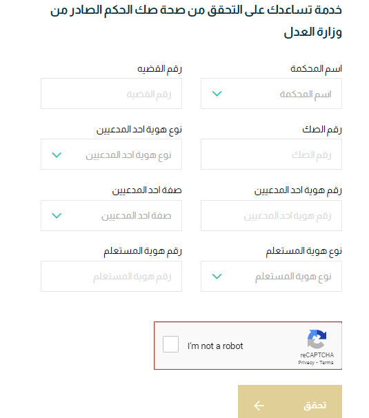Open the reCAPTCHA Terms link
This screenshot has height=418, width=369.
coord(326,363)
